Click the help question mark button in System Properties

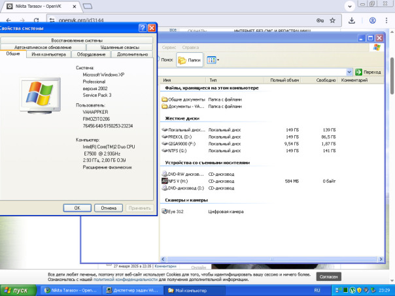[143, 28]
